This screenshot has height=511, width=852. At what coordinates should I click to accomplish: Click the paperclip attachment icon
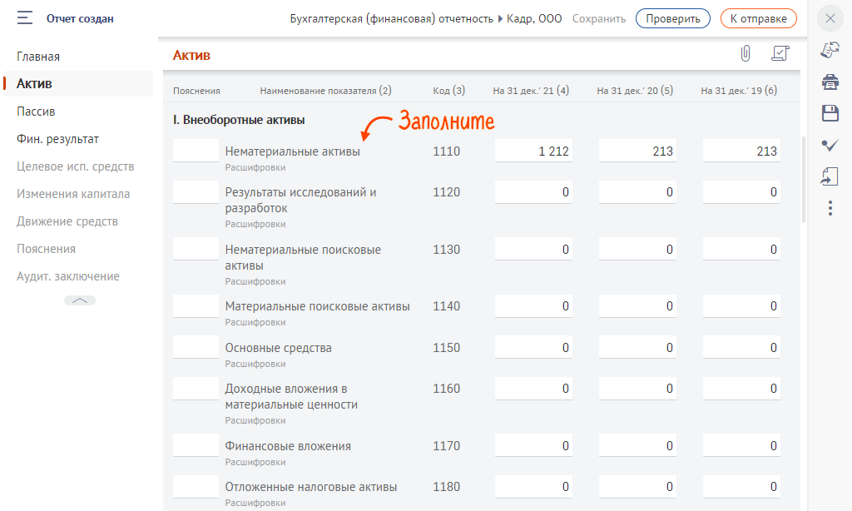pos(745,54)
